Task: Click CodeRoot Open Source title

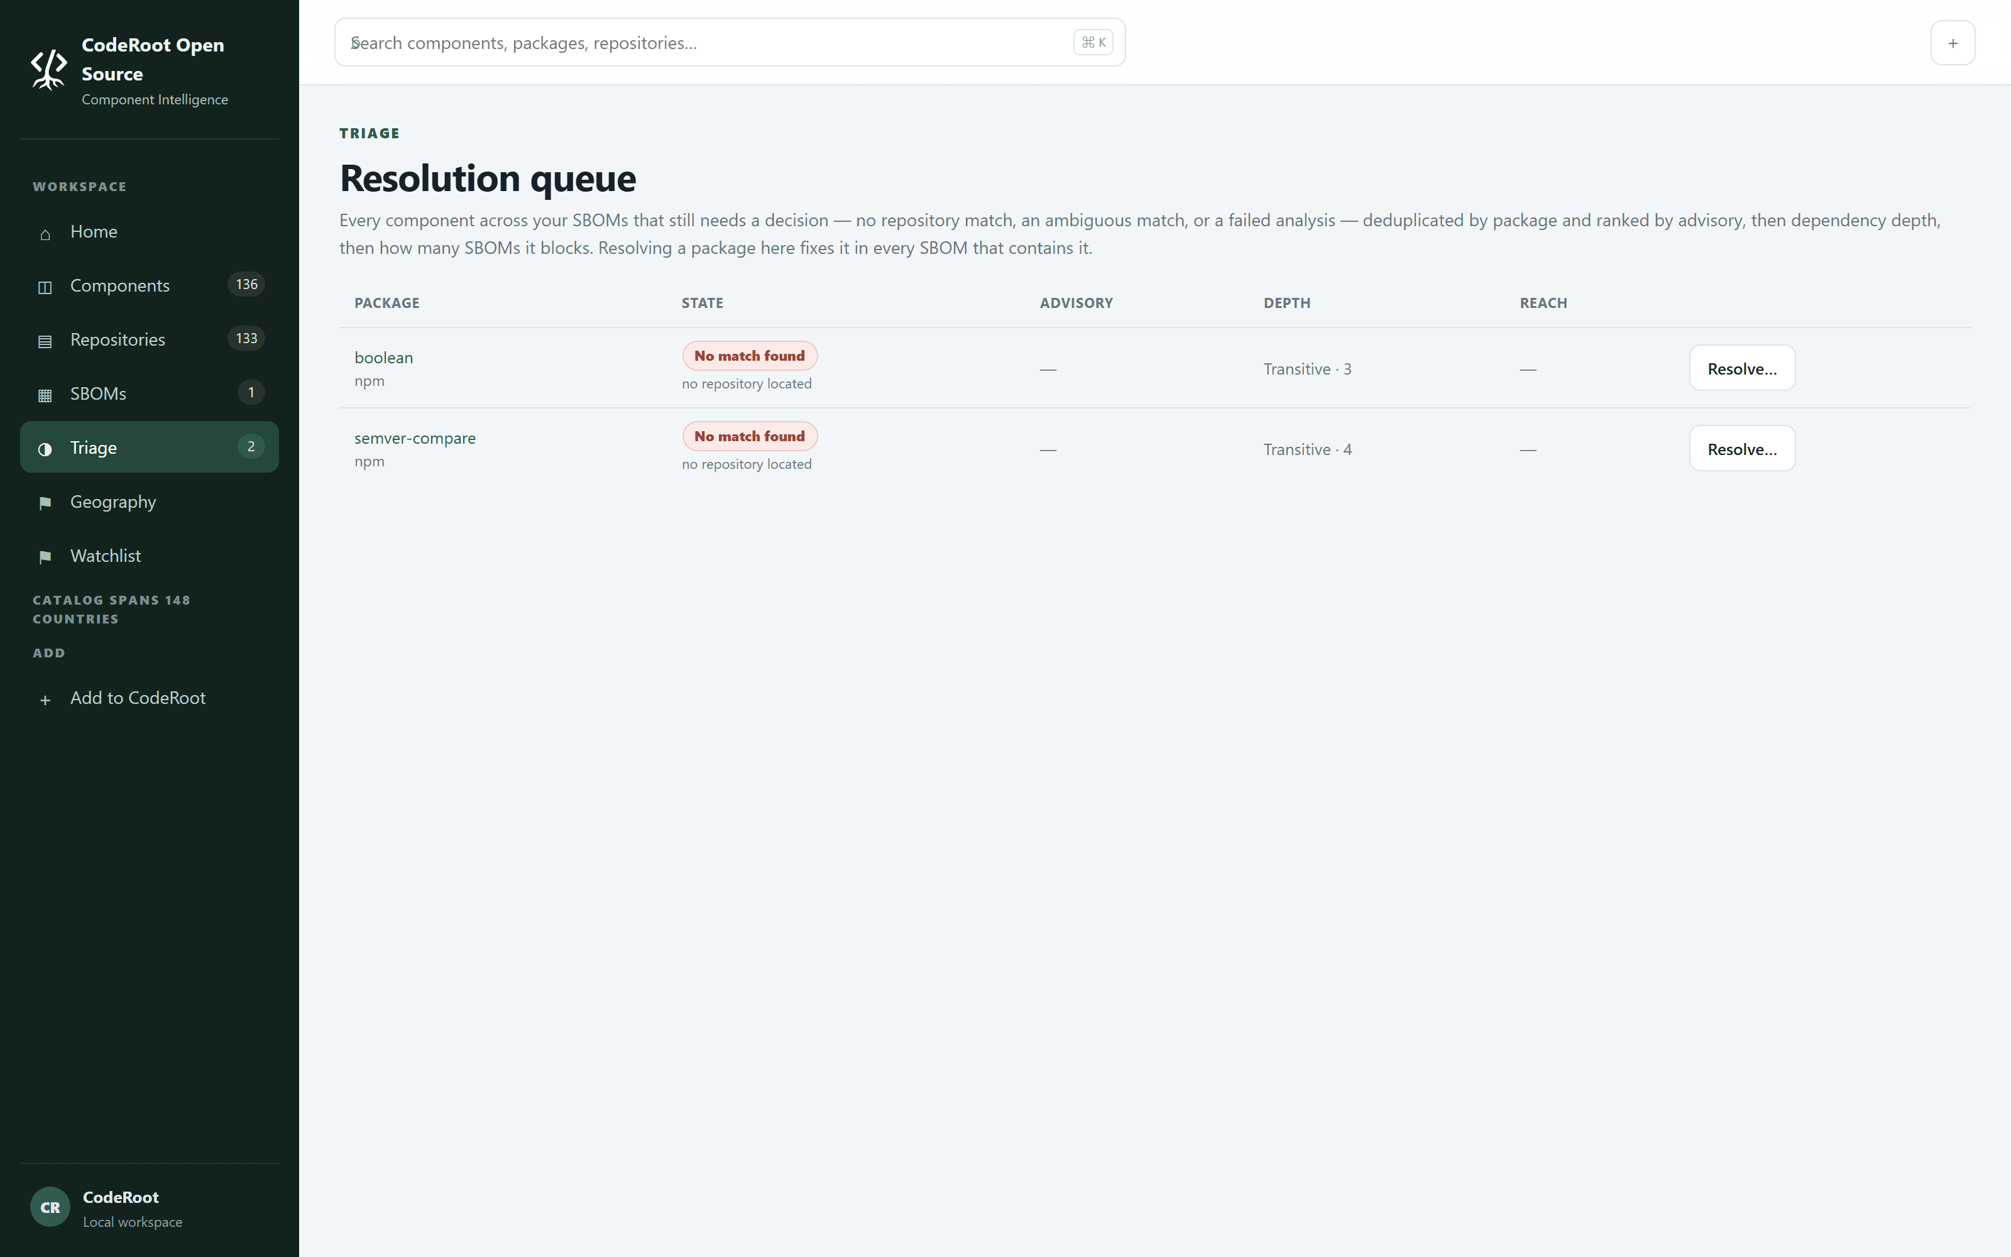Action: [x=153, y=59]
